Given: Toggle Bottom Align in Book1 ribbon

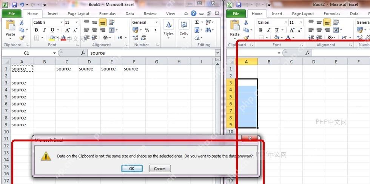Looking at the screenshot, I should (102, 22).
